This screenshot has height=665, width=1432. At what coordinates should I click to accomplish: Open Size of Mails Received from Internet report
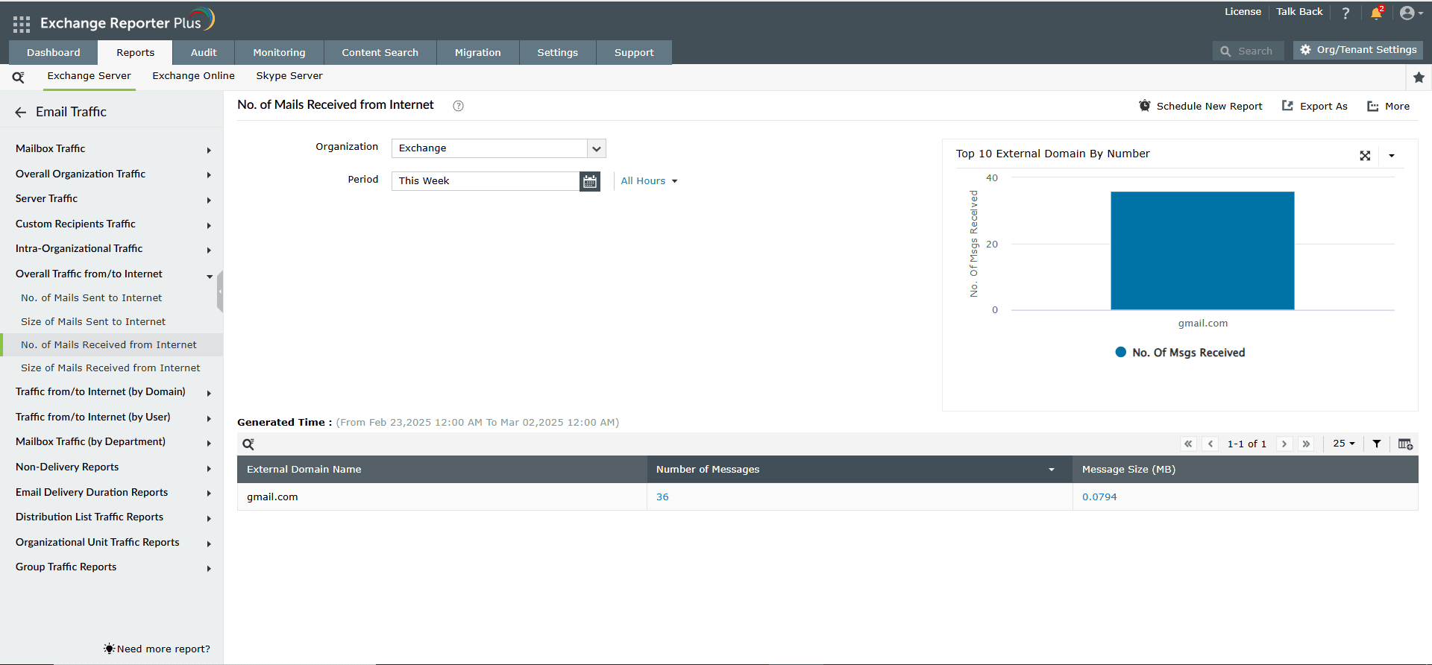(110, 368)
